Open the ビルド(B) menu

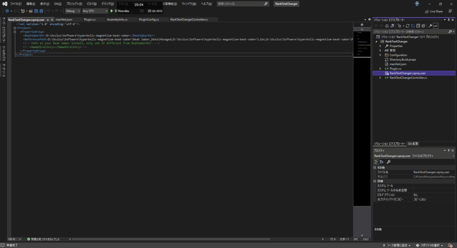coord(92,3)
